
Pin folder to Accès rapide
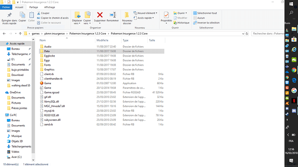point(10,18)
